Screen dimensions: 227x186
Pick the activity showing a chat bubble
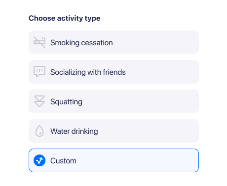[113, 72]
